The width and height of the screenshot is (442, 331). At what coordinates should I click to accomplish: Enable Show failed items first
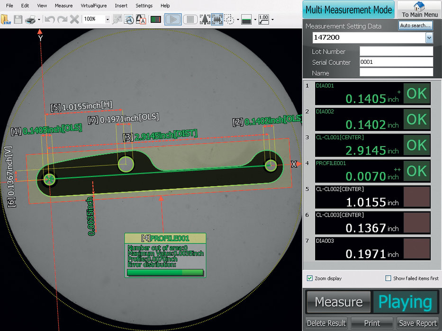click(x=388, y=279)
